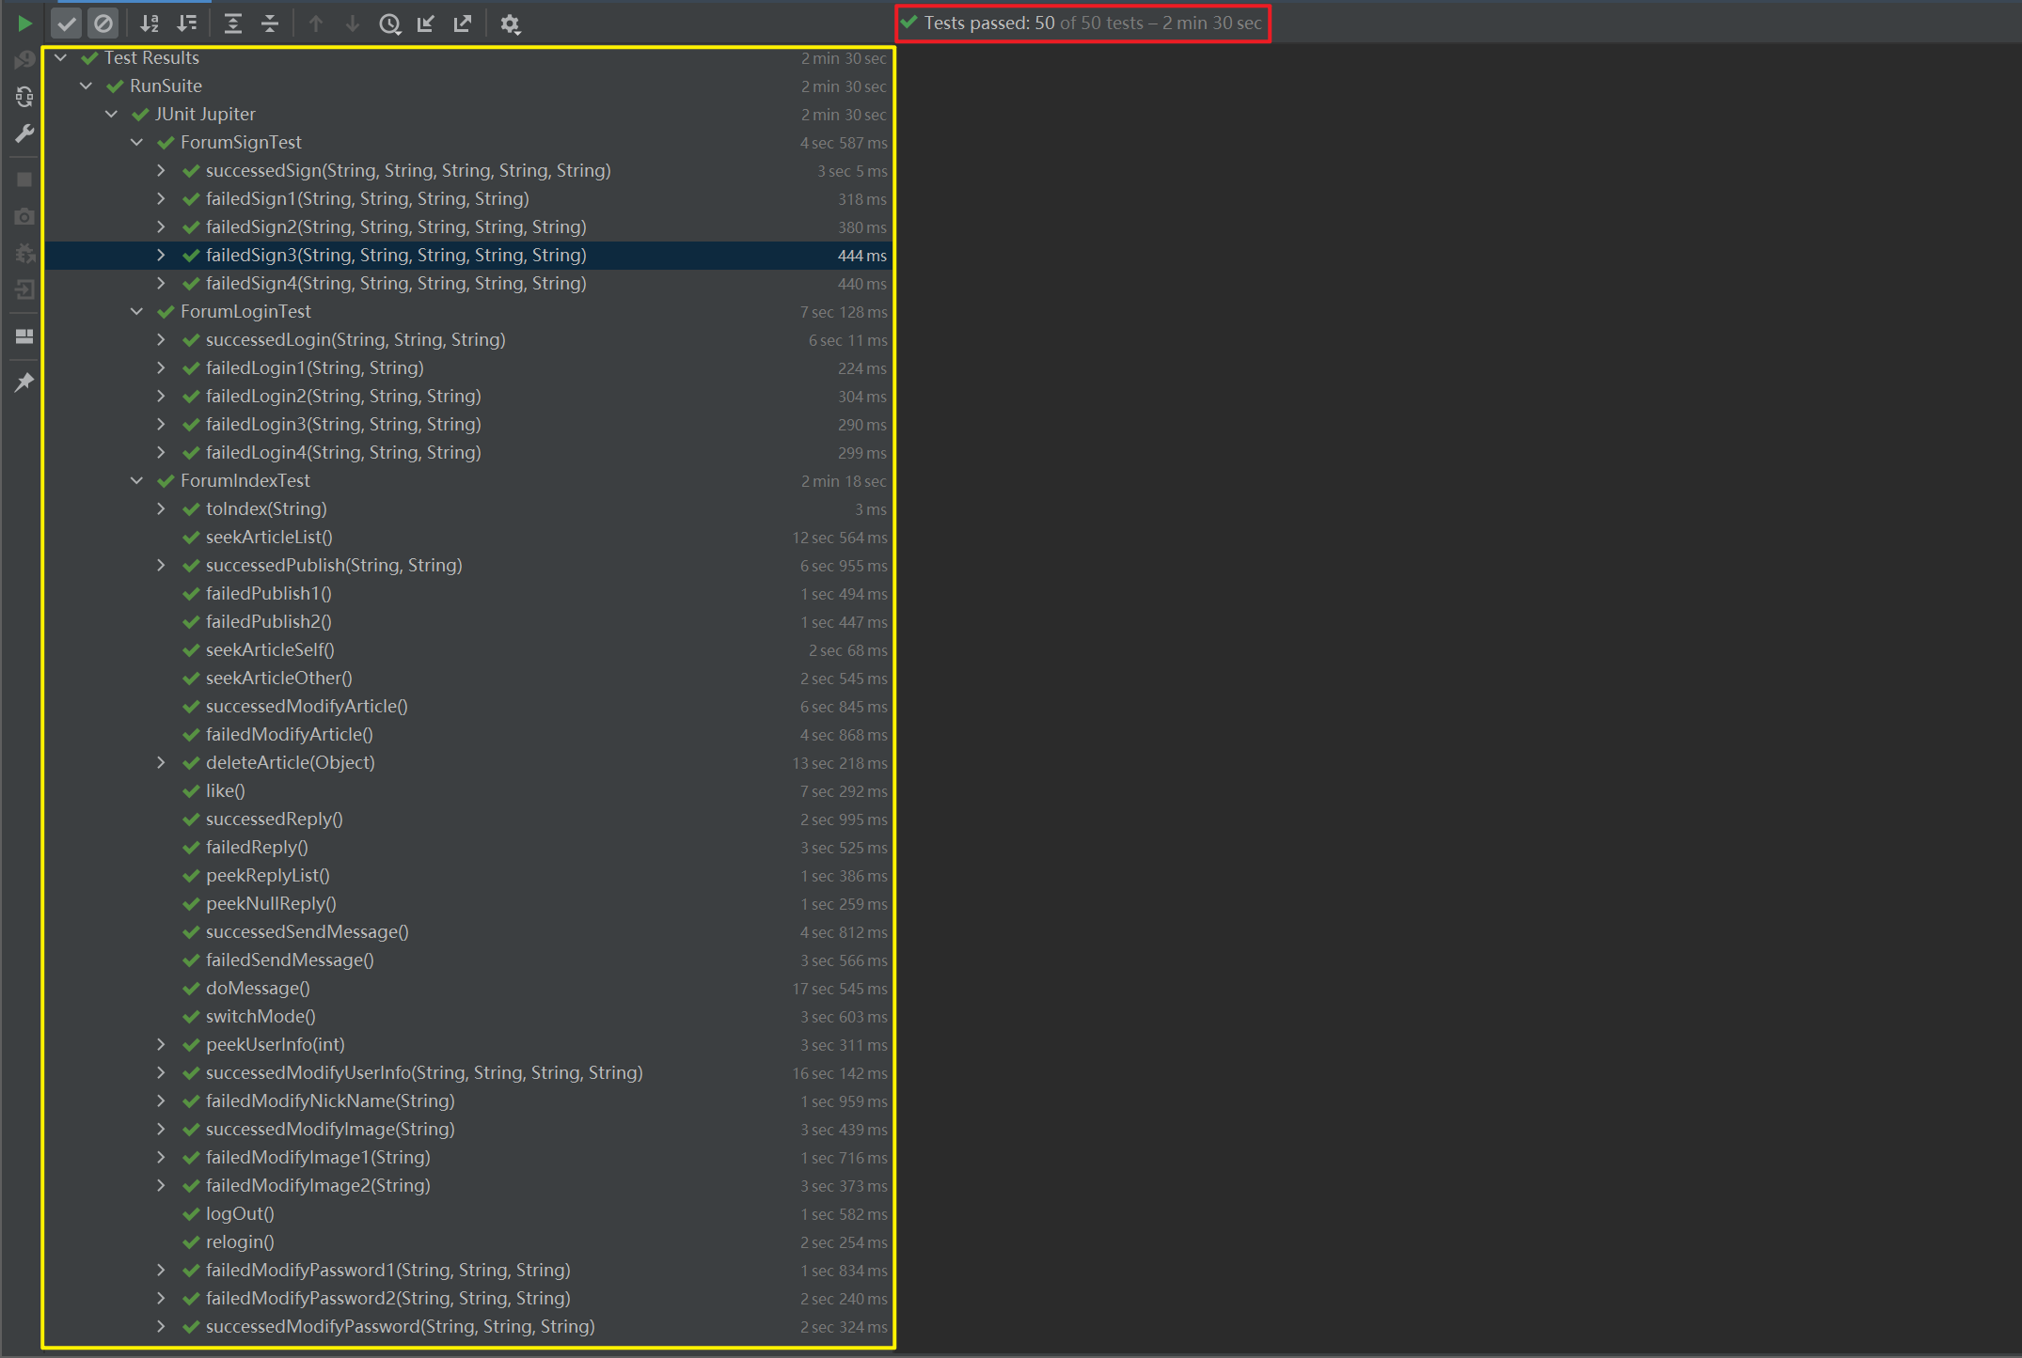Click the Export Test Results icon
The image size is (2022, 1358).
(463, 23)
